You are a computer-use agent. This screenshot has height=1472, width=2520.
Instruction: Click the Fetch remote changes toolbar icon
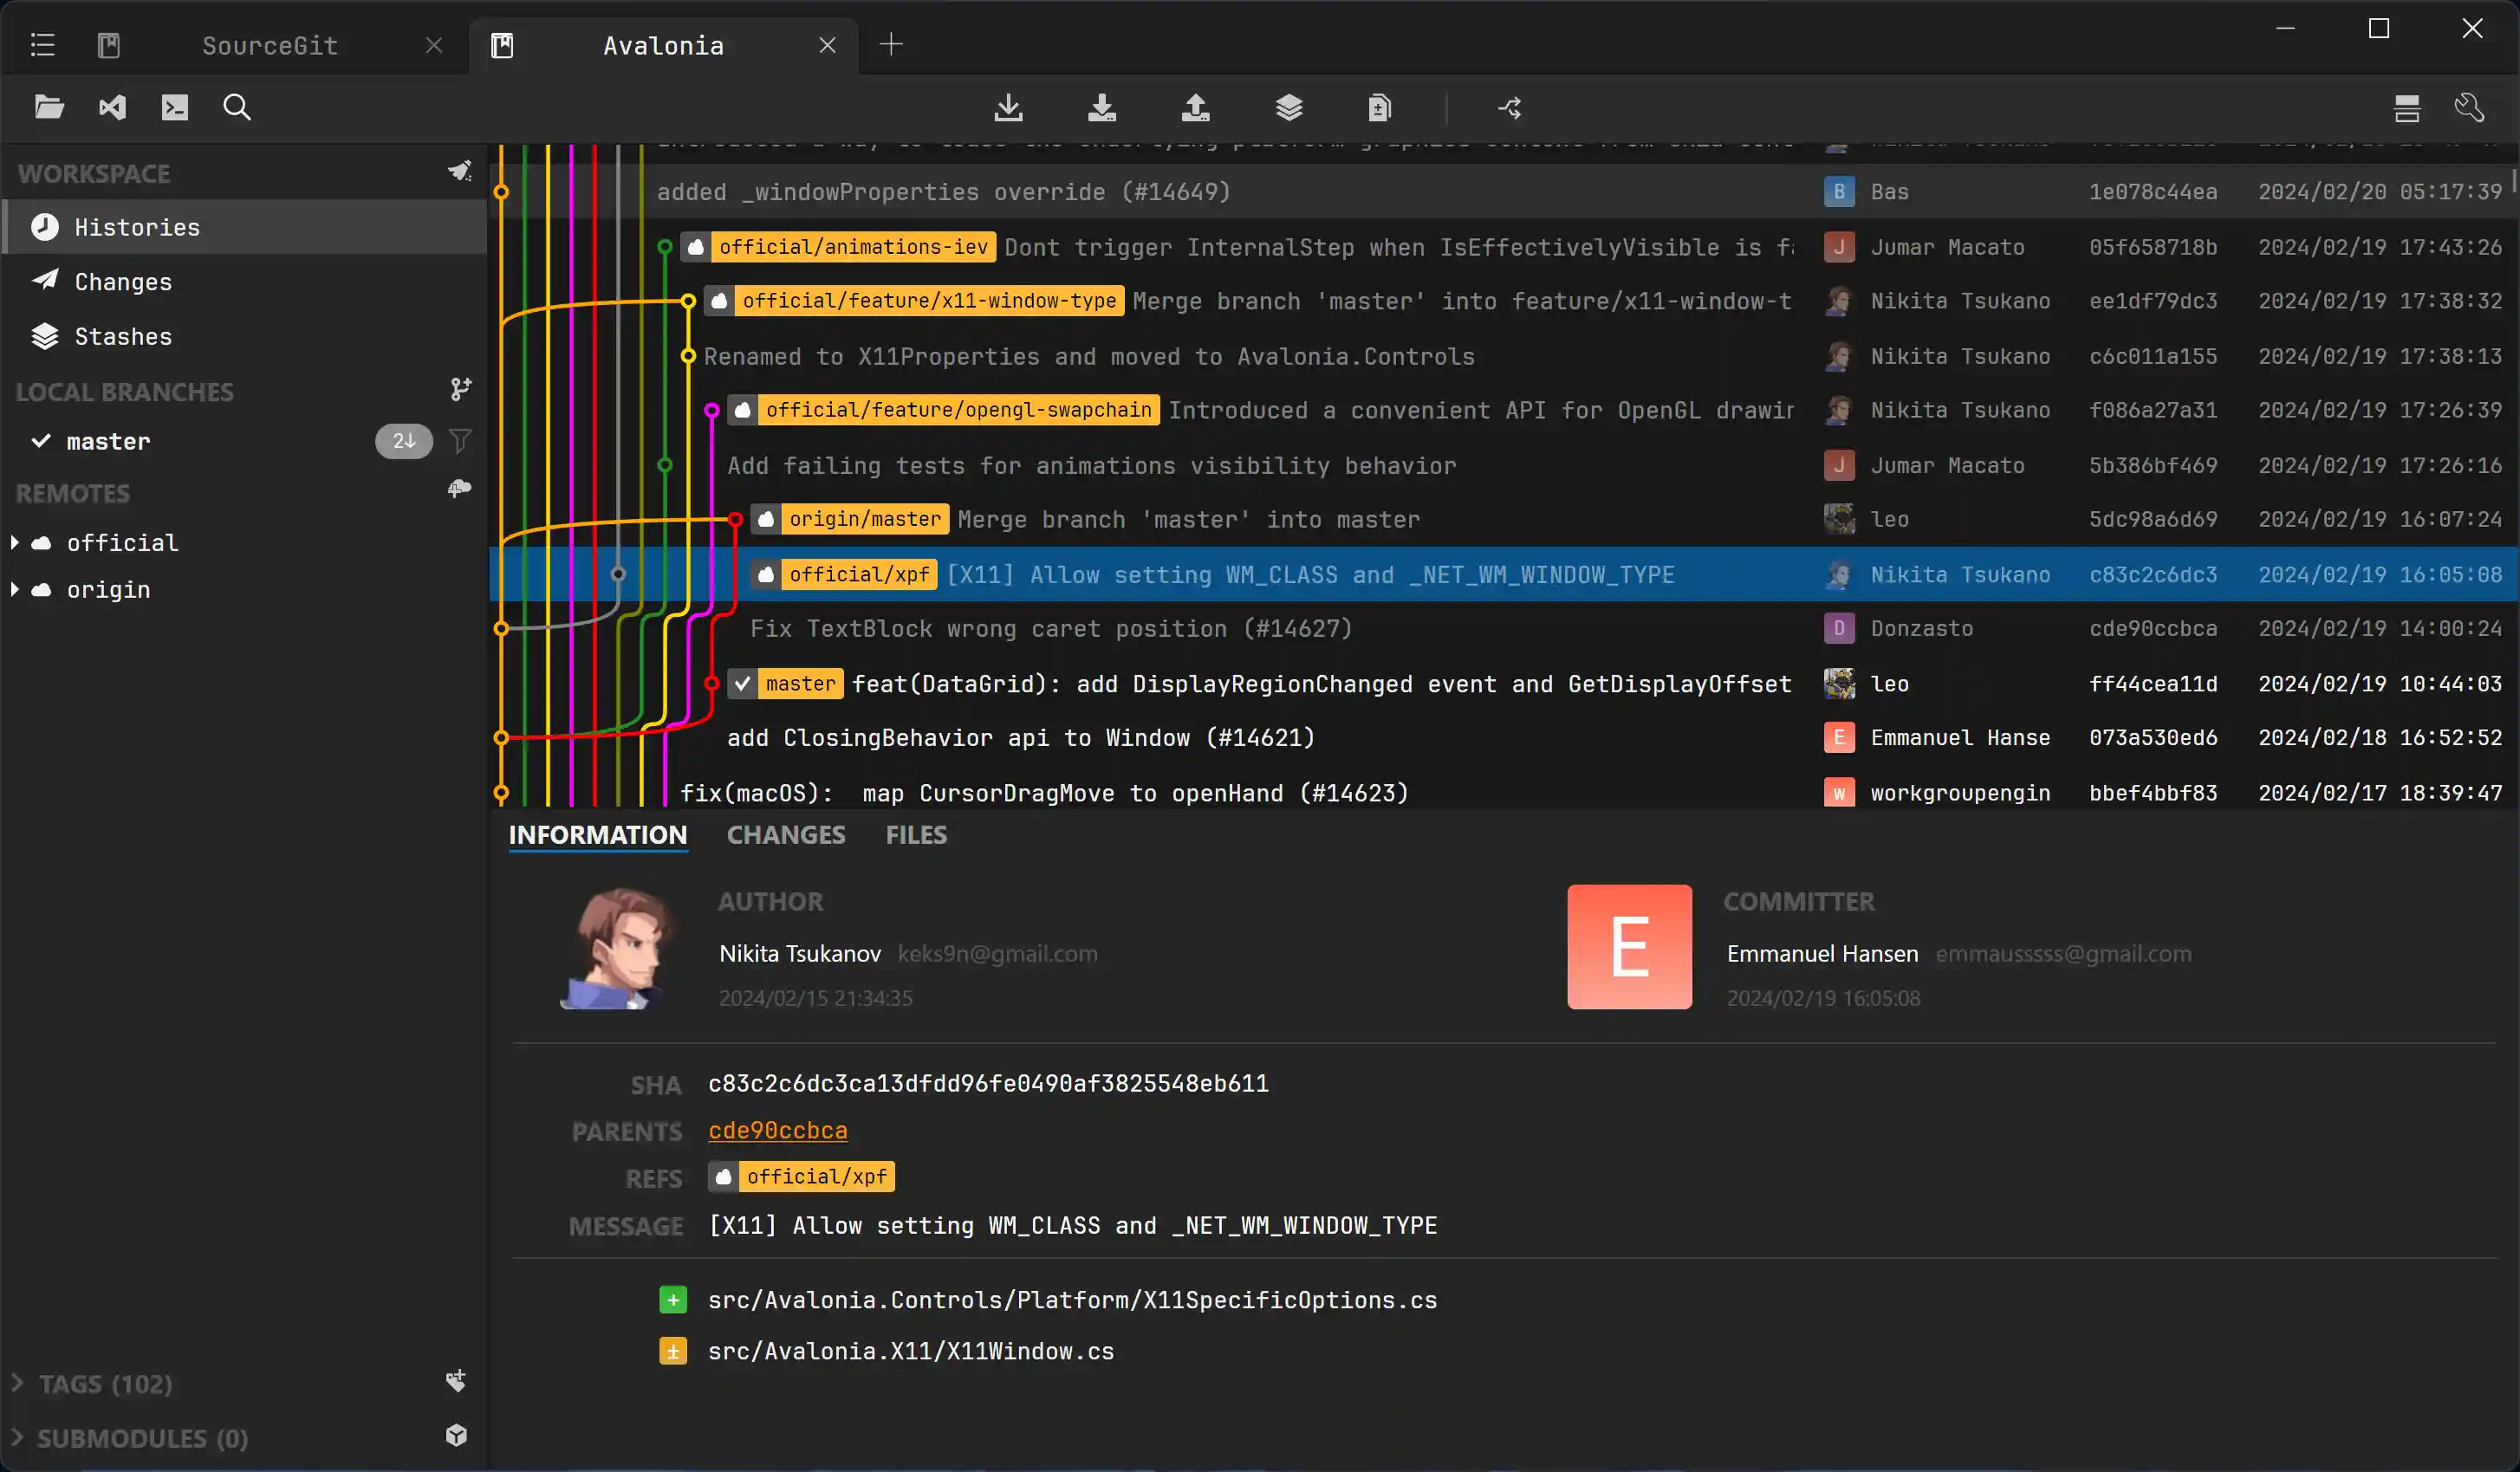1008,107
